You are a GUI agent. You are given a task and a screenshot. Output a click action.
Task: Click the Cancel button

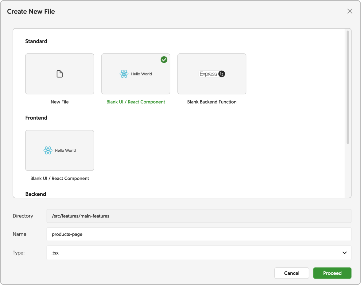[x=292, y=273]
